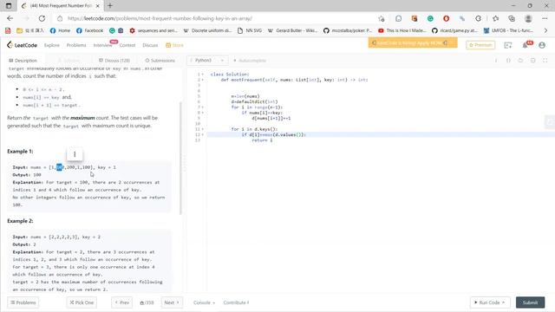Screen dimensions: 555x312
Task: Switch to the Discuss (128) tab
Action: click(x=114, y=61)
